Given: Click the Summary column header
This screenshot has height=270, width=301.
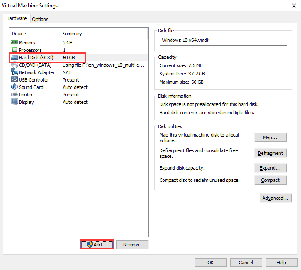Looking at the screenshot, I should point(72,34).
